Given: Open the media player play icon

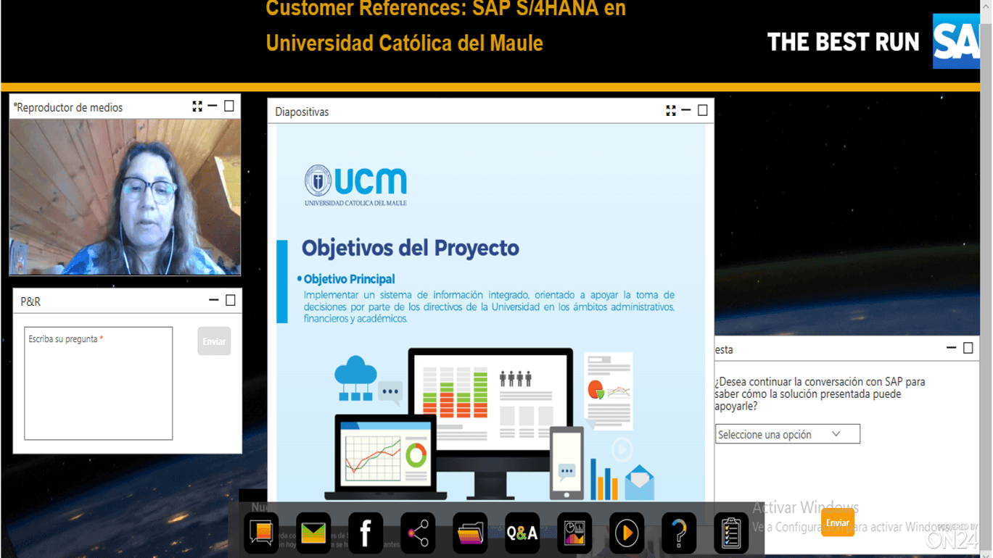Looking at the screenshot, I should [x=627, y=533].
